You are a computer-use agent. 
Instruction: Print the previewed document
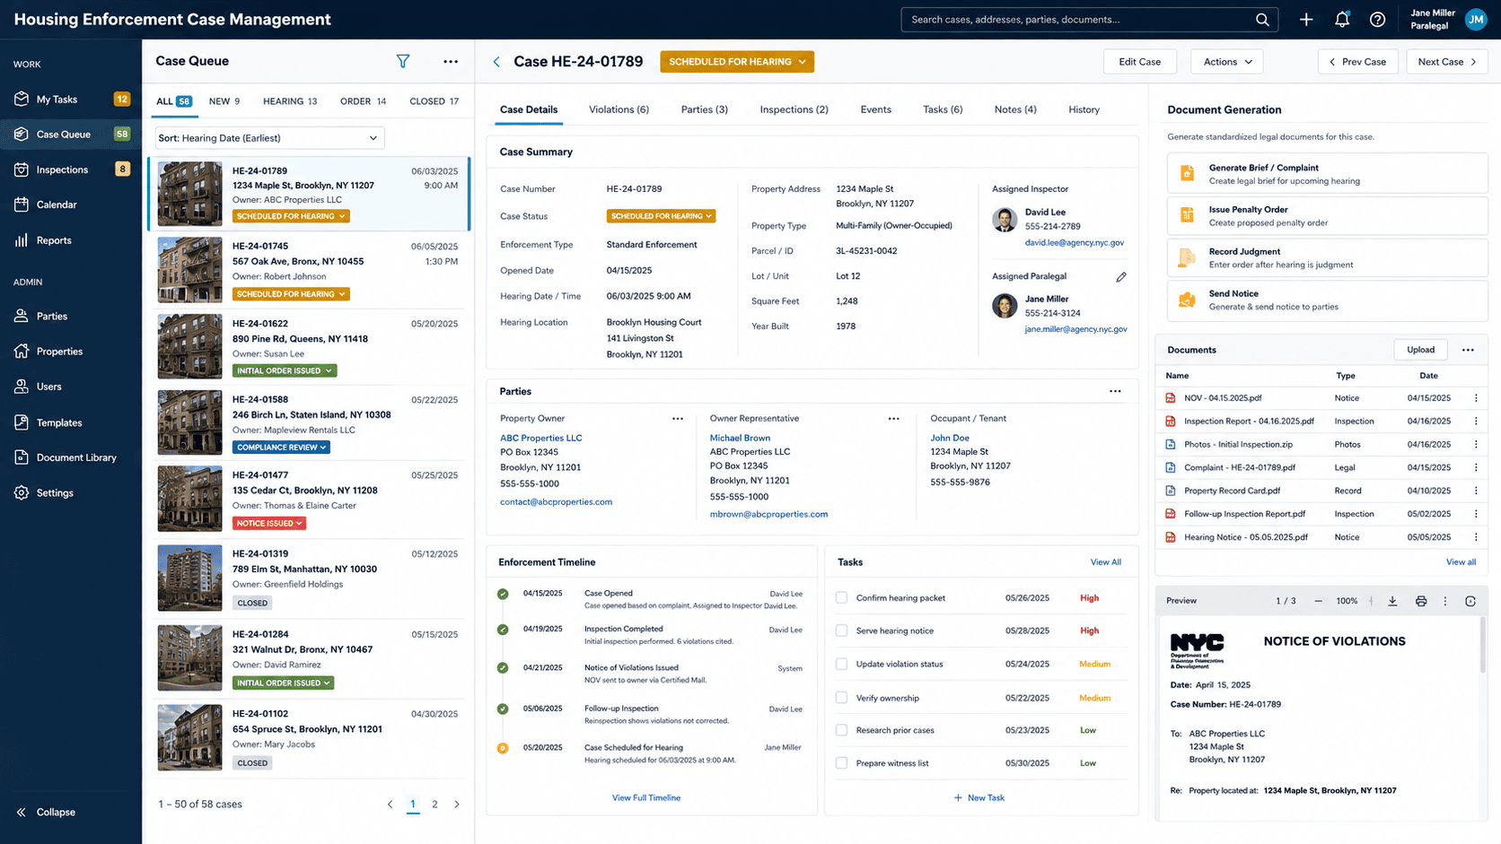pos(1421,601)
